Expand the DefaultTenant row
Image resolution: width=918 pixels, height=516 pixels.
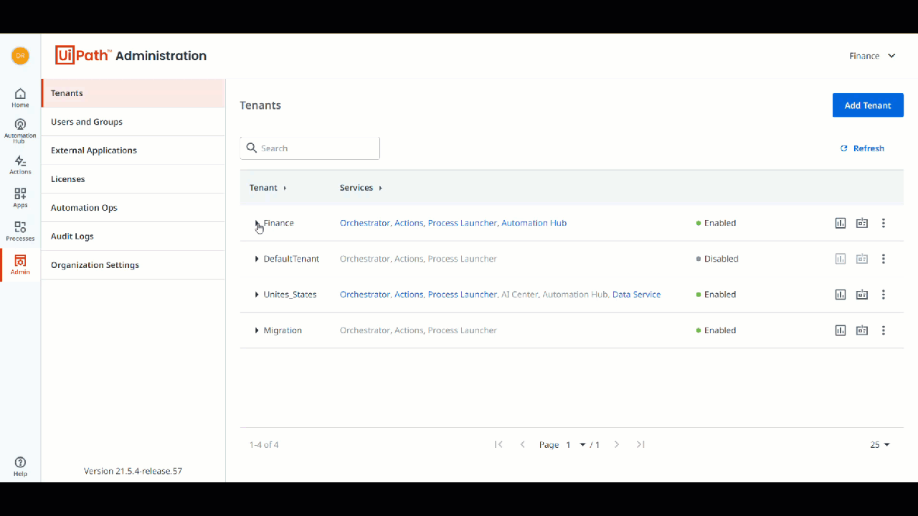(x=257, y=259)
